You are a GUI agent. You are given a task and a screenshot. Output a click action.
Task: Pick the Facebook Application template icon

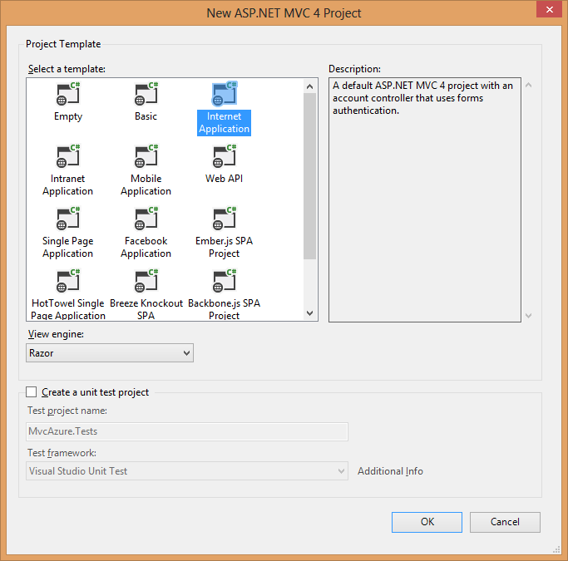click(x=146, y=219)
